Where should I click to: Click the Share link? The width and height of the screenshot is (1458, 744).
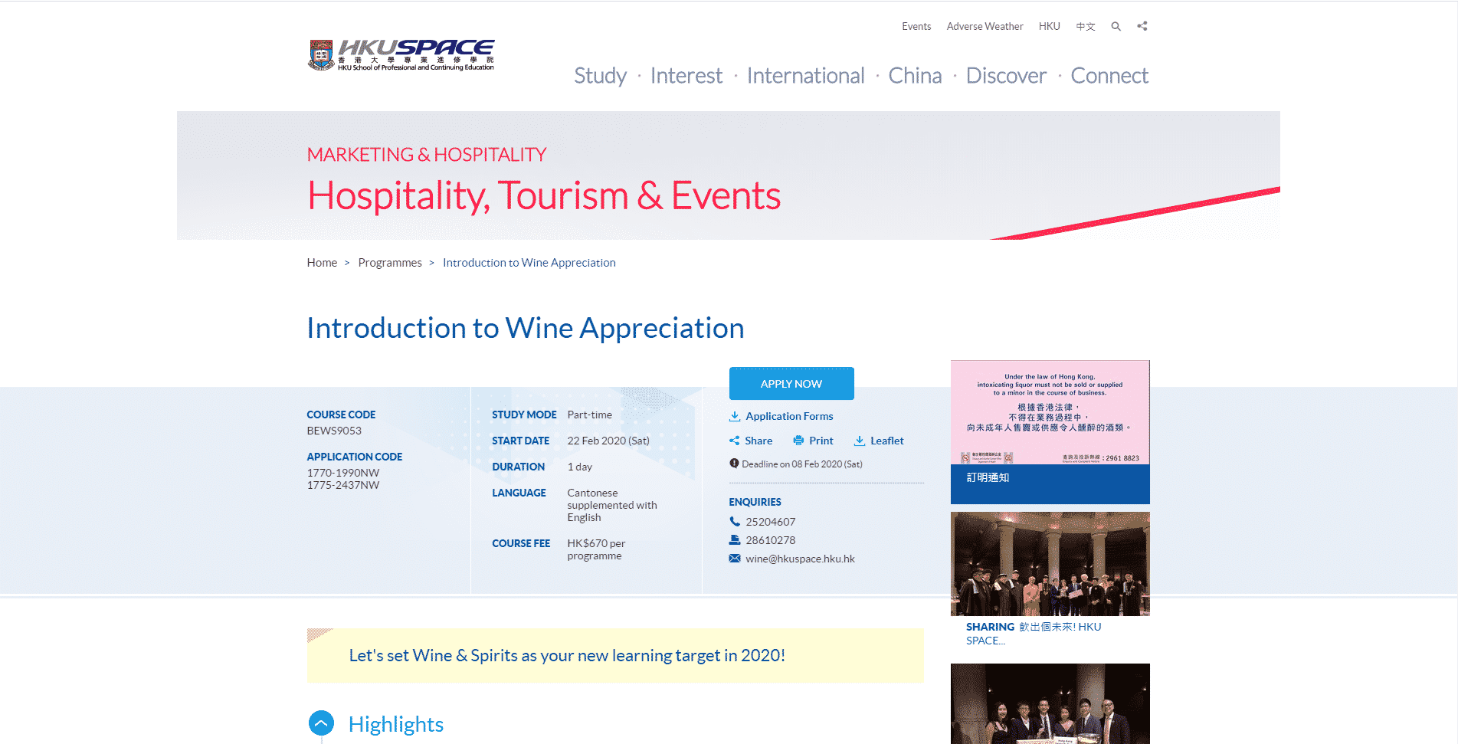tap(758, 441)
